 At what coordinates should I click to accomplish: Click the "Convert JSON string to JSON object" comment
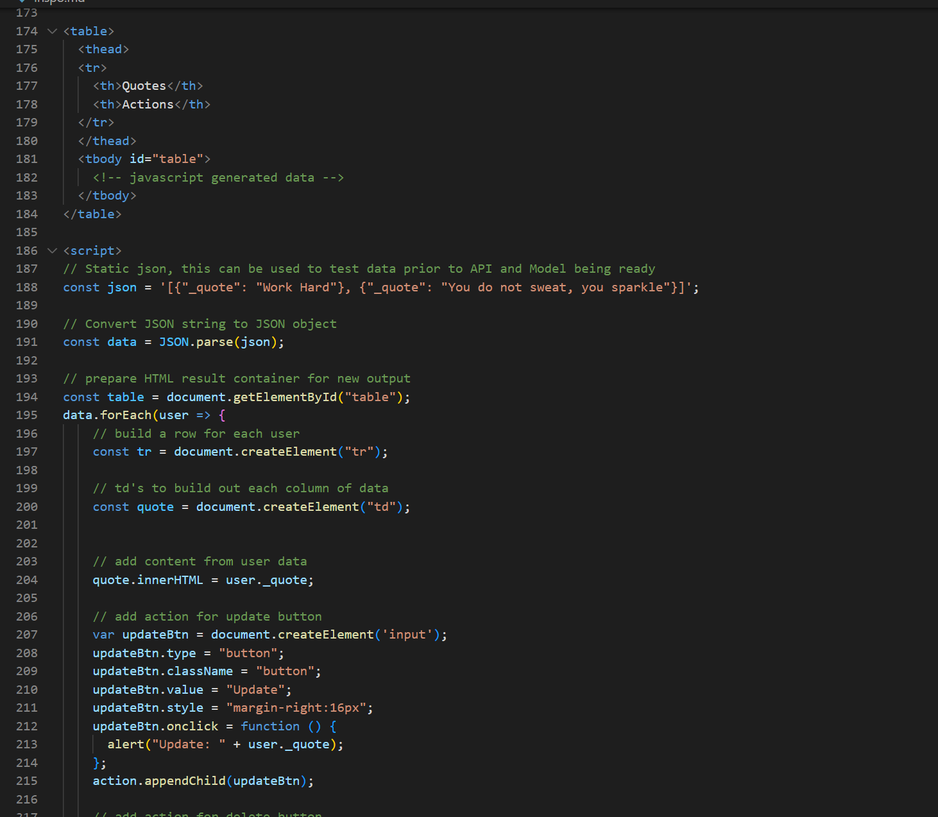click(200, 323)
